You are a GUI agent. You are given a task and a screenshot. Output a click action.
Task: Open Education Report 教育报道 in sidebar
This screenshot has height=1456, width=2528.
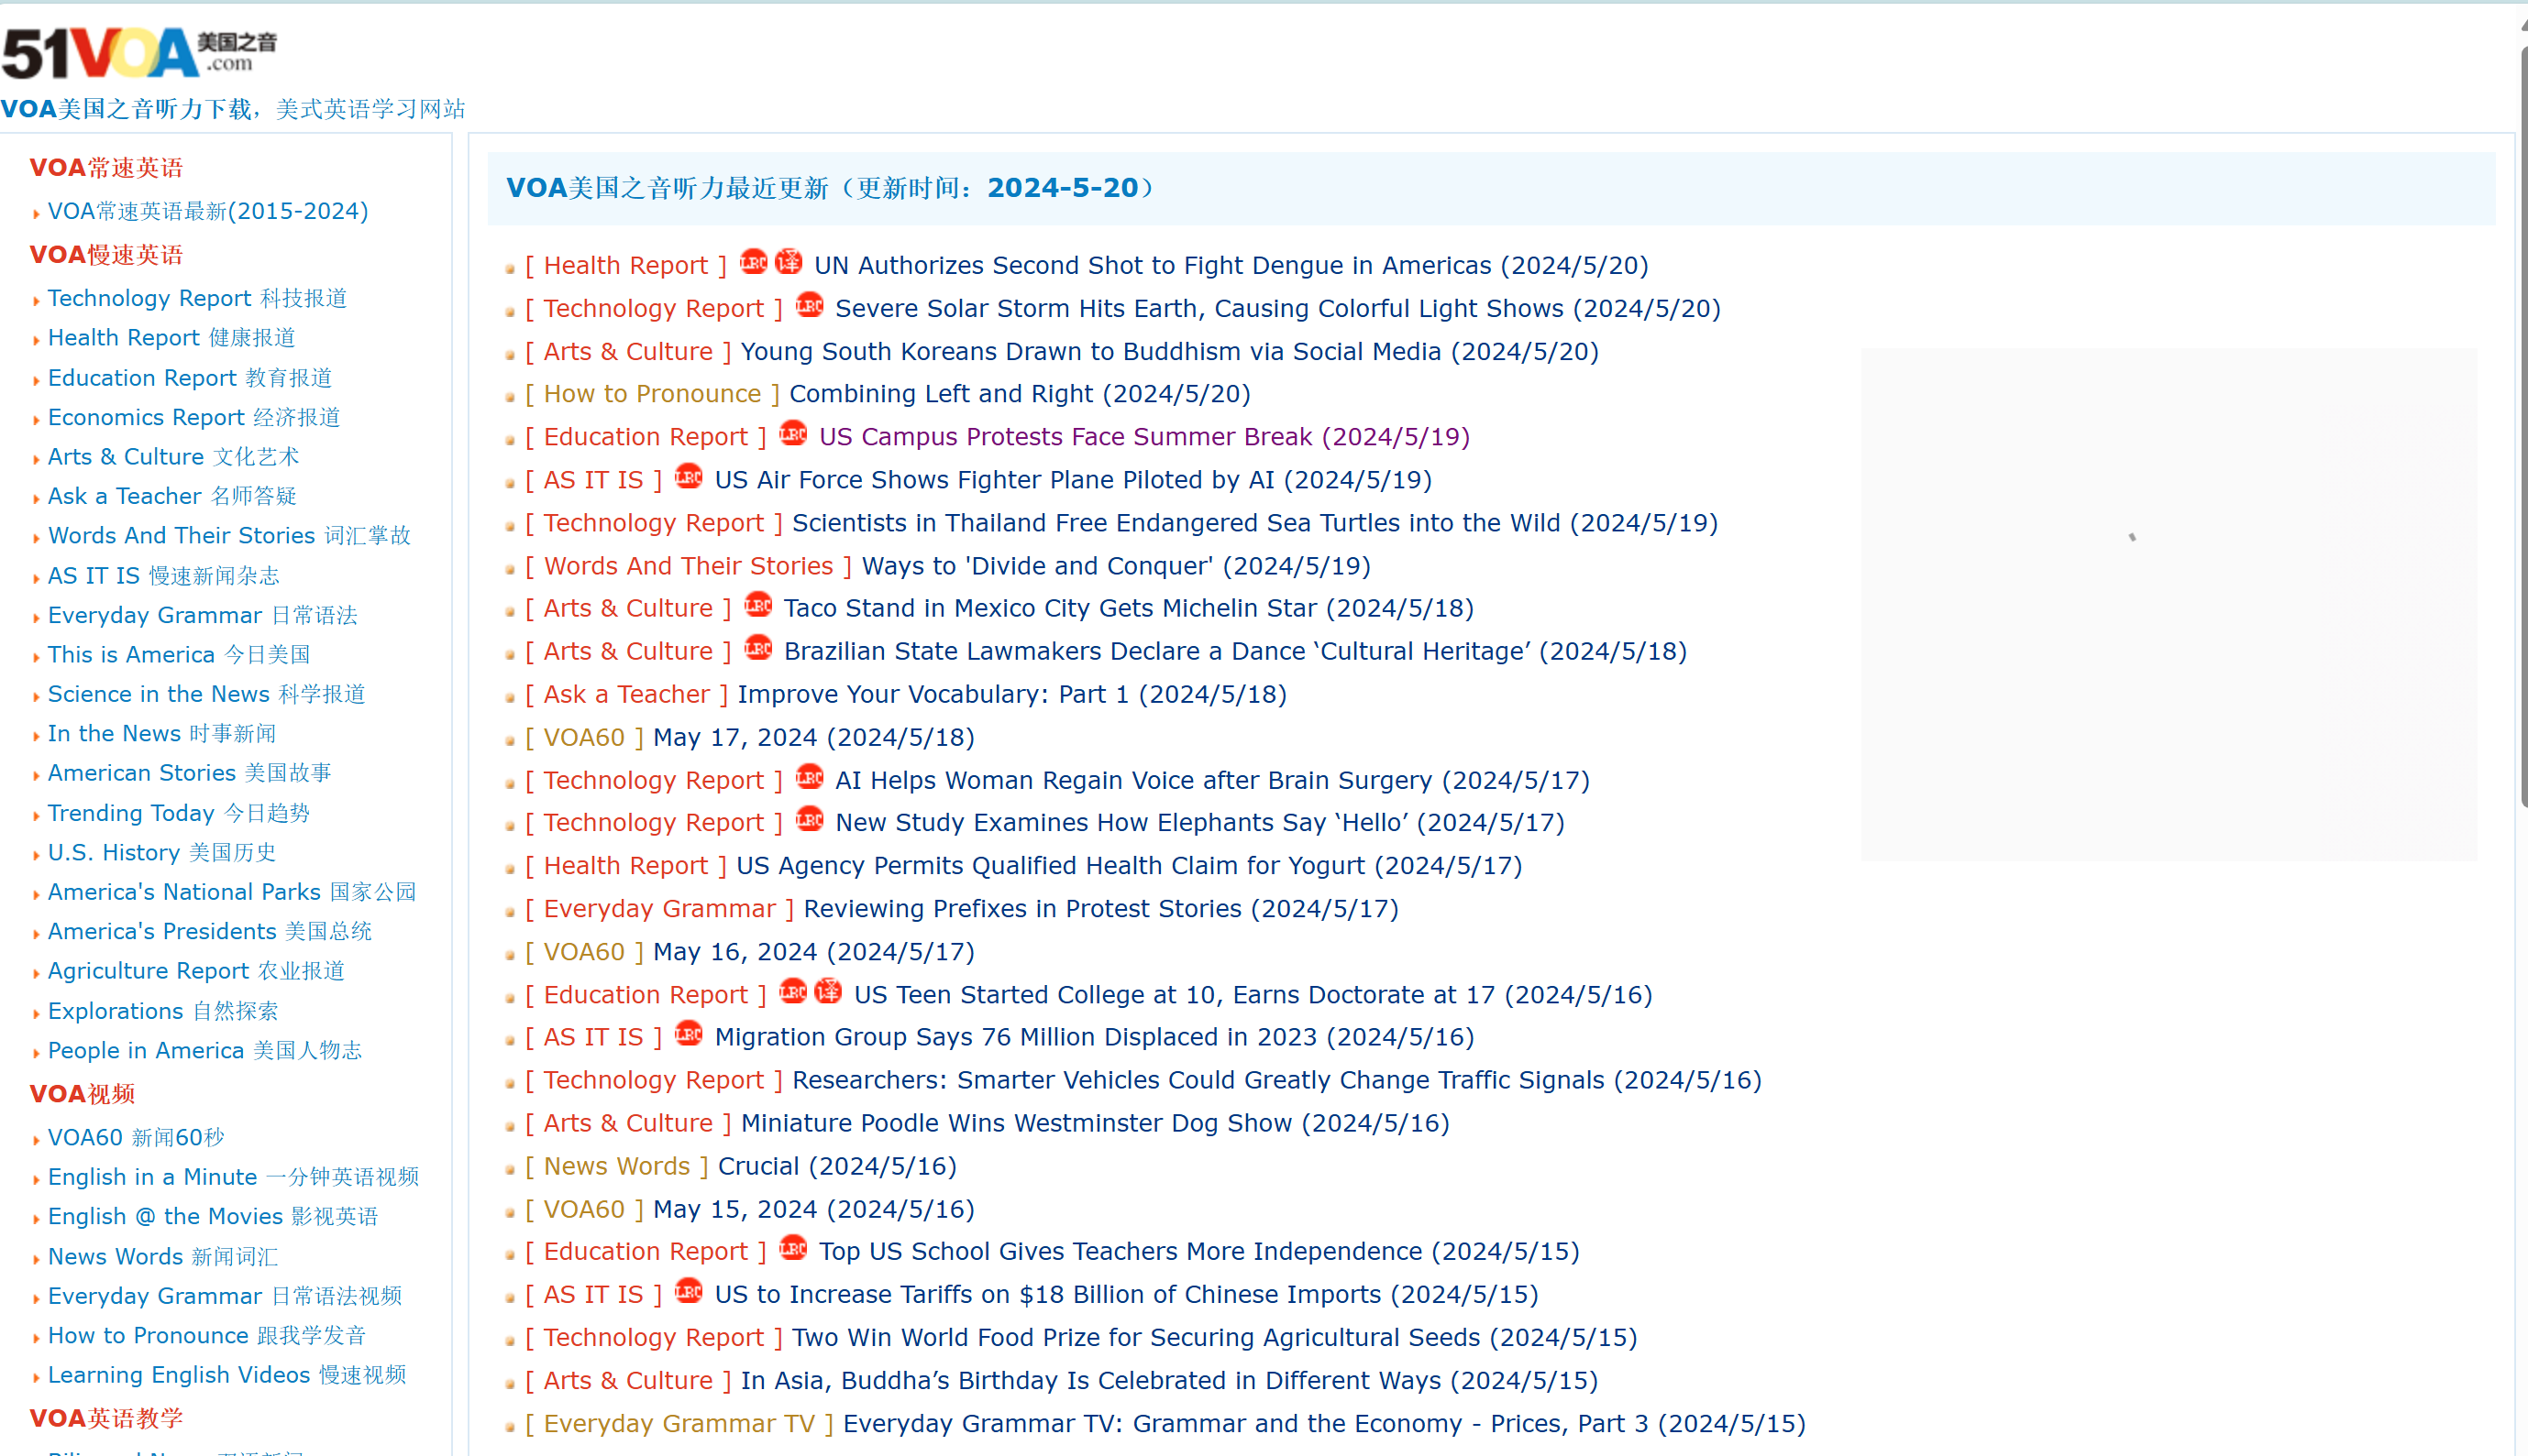(x=190, y=378)
